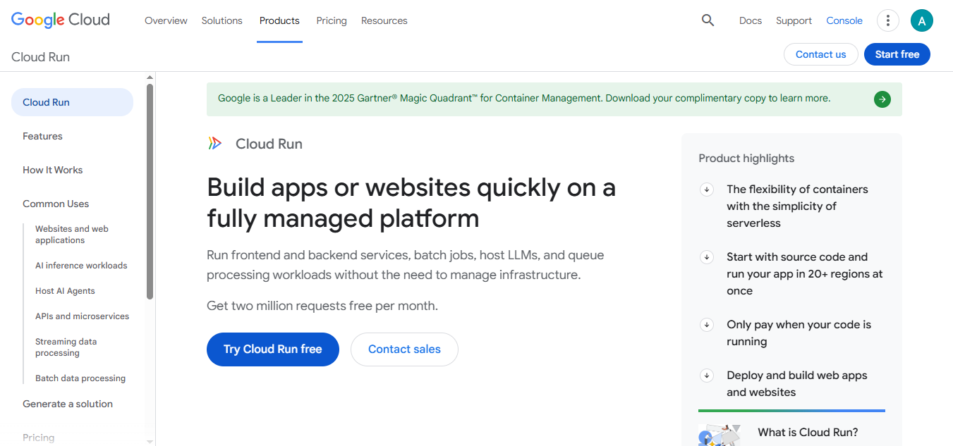The width and height of the screenshot is (953, 446).
Task: Open the account avatar labeled A
Action: point(922,20)
